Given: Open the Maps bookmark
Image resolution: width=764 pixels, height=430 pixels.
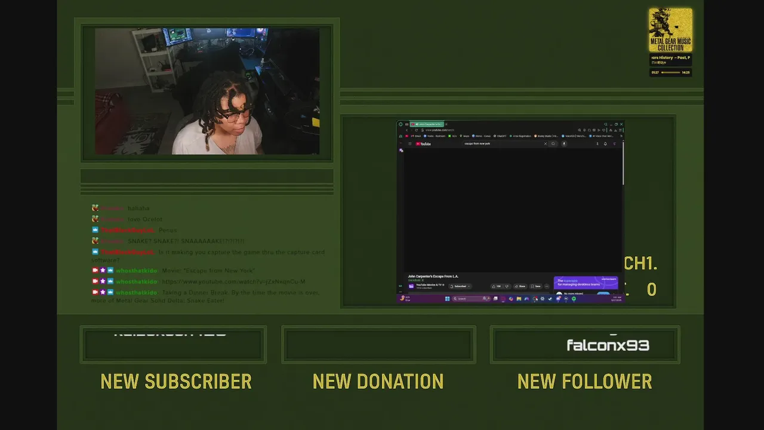Looking at the screenshot, I should coord(463,136).
